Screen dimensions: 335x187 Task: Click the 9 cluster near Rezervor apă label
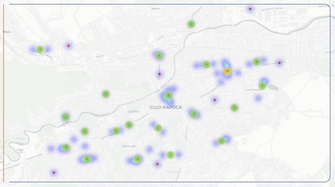[137, 159]
